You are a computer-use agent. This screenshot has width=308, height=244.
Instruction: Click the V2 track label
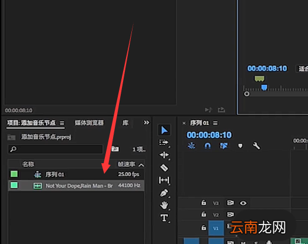pyautogui.click(x=216, y=215)
